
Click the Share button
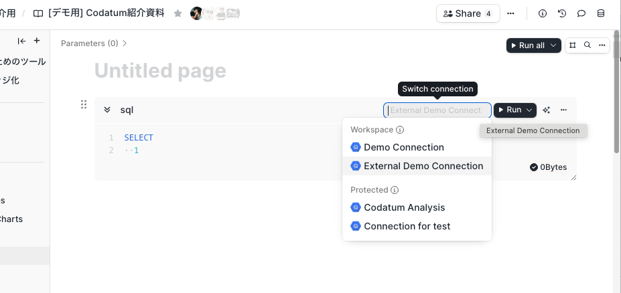[x=468, y=13]
